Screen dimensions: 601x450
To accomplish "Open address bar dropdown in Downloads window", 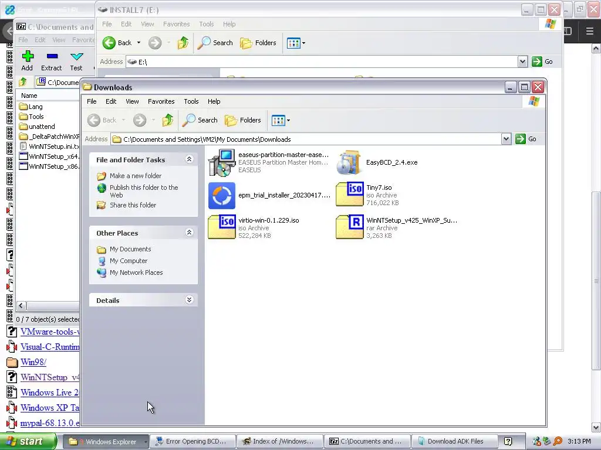I will 506,139.
